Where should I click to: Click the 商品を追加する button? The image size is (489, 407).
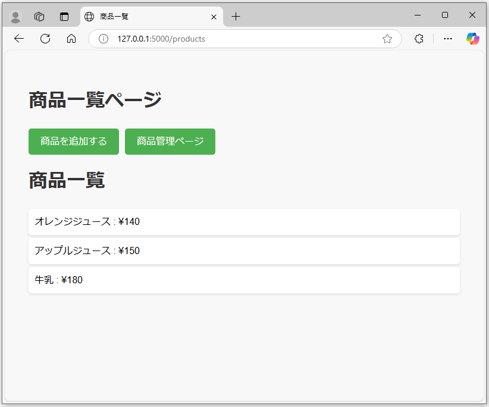(x=74, y=141)
